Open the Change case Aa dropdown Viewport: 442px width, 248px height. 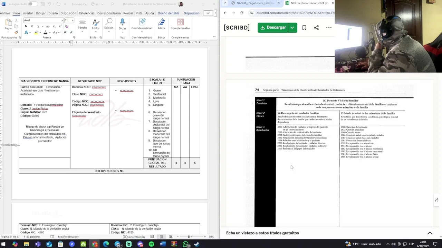56,32
